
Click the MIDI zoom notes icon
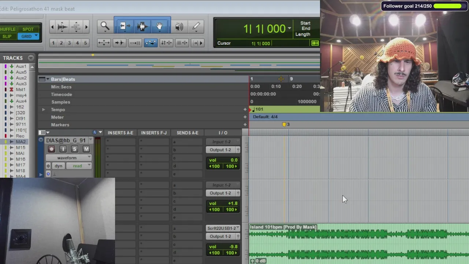[x=76, y=26]
